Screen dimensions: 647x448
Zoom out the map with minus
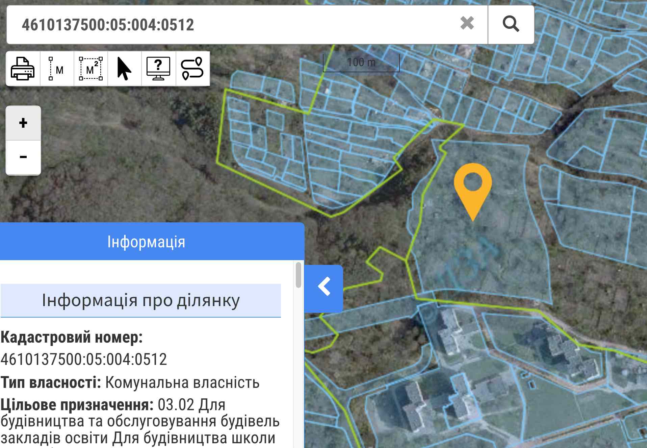pyautogui.click(x=23, y=157)
